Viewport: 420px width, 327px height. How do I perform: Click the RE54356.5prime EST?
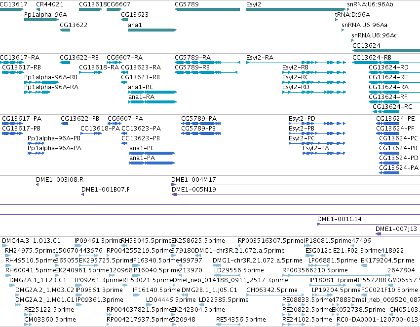228,325
